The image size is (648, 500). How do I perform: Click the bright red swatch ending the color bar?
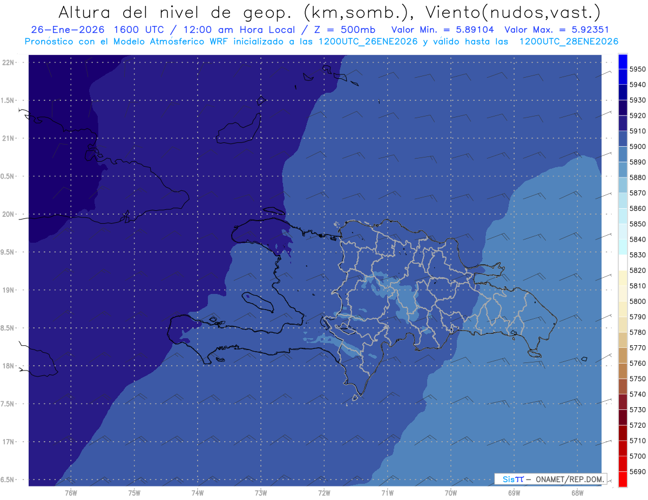point(623,479)
